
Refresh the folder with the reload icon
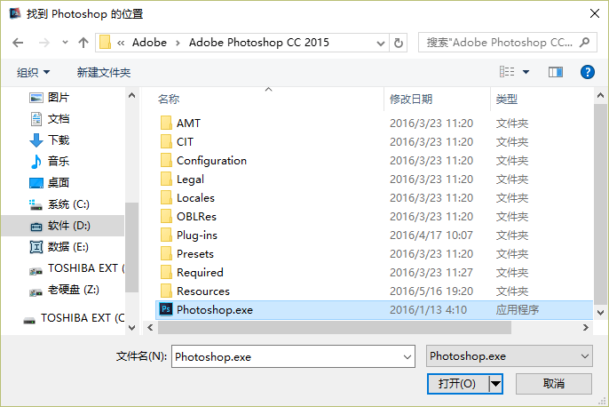398,43
